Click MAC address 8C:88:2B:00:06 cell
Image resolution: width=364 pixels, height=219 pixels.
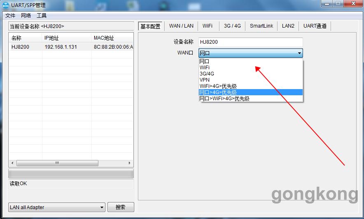pos(113,47)
